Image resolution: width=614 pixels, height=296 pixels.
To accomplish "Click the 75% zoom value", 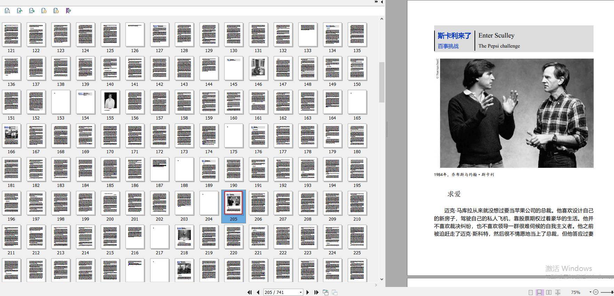I will [x=576, y=292].
